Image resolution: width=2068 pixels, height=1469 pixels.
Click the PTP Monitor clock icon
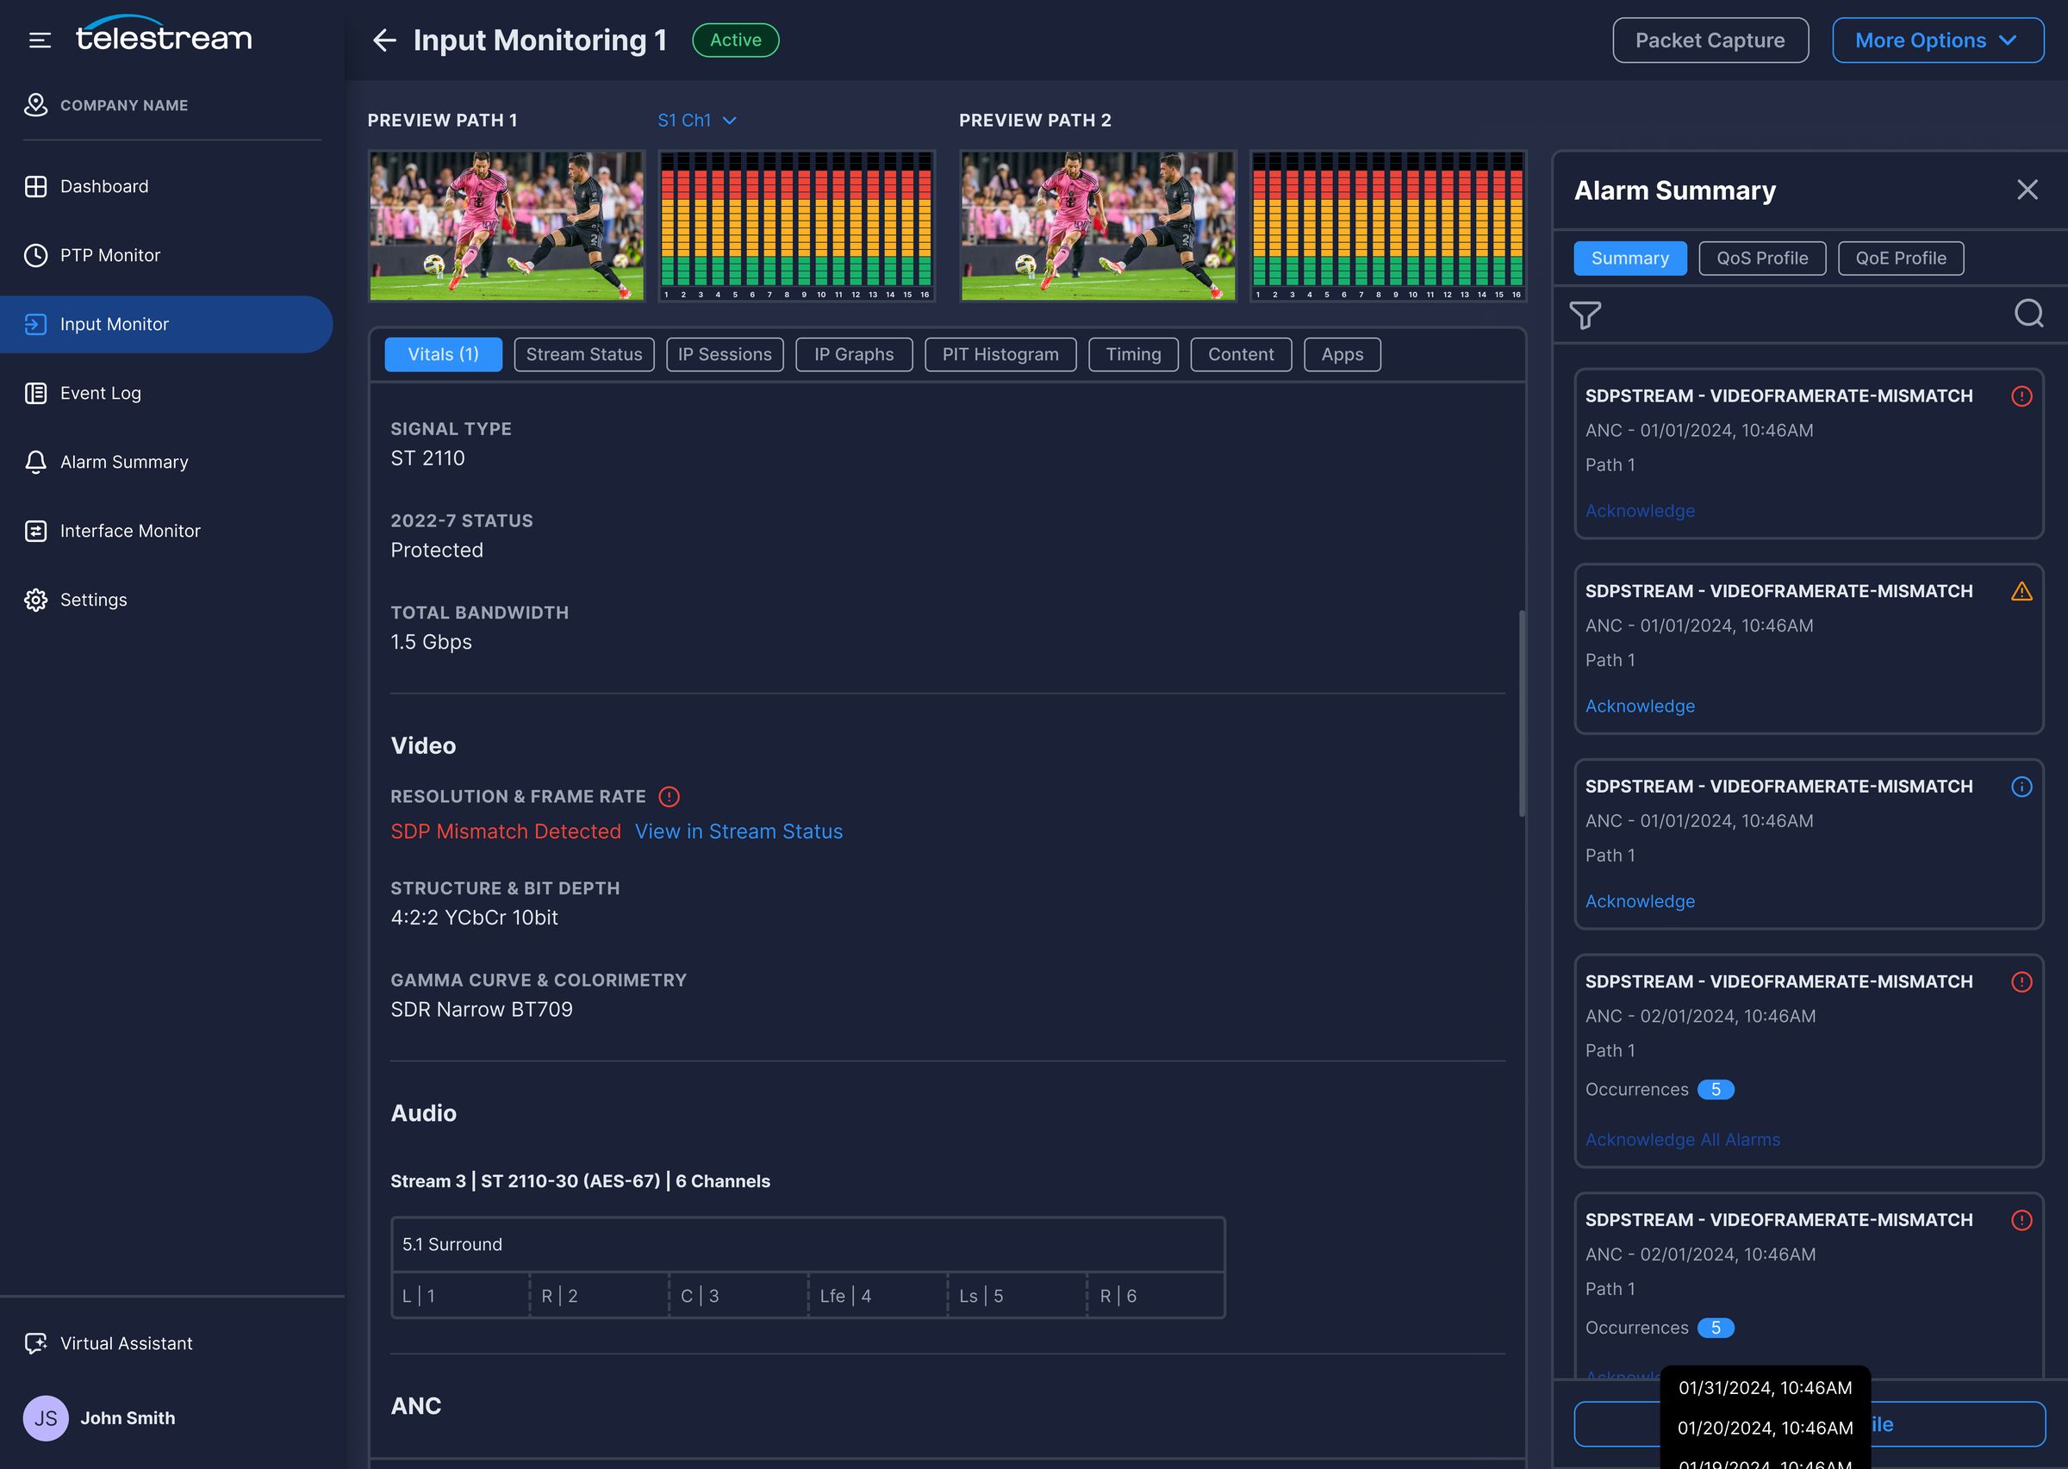[35, 255]
